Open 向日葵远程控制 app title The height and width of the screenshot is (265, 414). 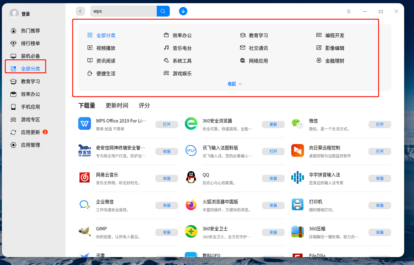click(325, 148)
